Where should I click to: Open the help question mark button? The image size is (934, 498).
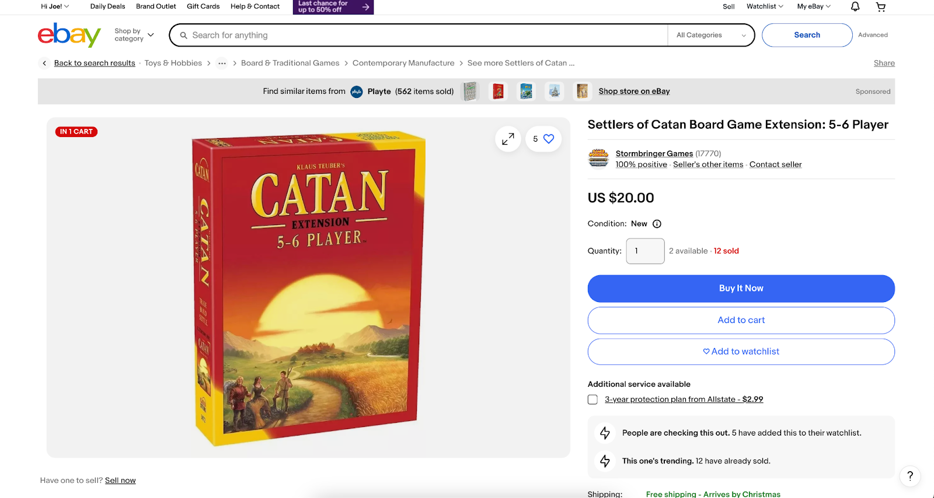point(909,476)
